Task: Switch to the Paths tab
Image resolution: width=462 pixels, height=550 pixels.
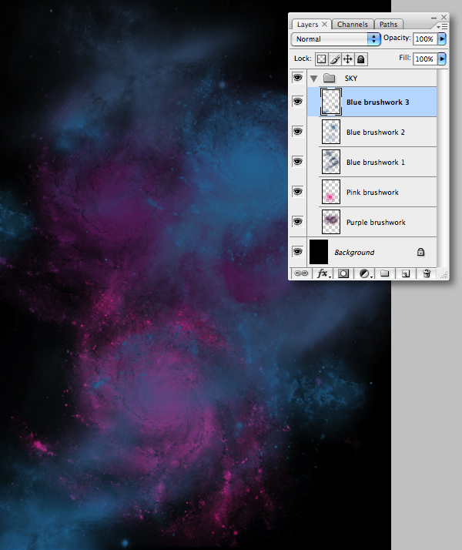Action: click(x=388, y=25)
